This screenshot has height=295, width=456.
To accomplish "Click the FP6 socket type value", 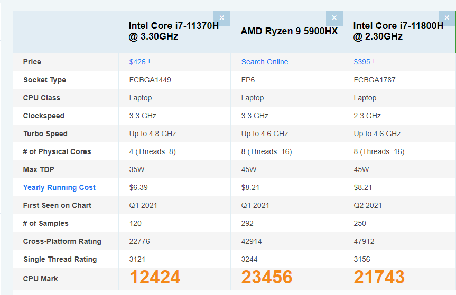I will 248,80.
